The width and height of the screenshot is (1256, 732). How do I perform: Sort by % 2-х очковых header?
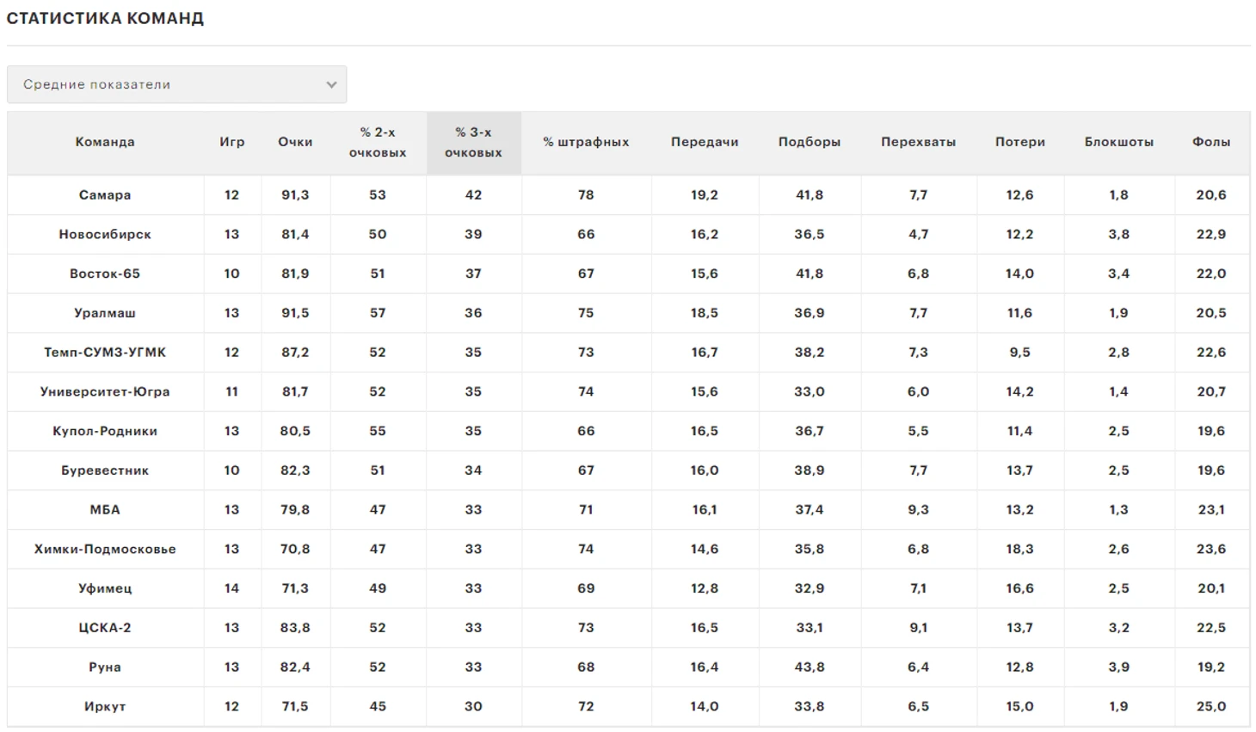[378, 143]
